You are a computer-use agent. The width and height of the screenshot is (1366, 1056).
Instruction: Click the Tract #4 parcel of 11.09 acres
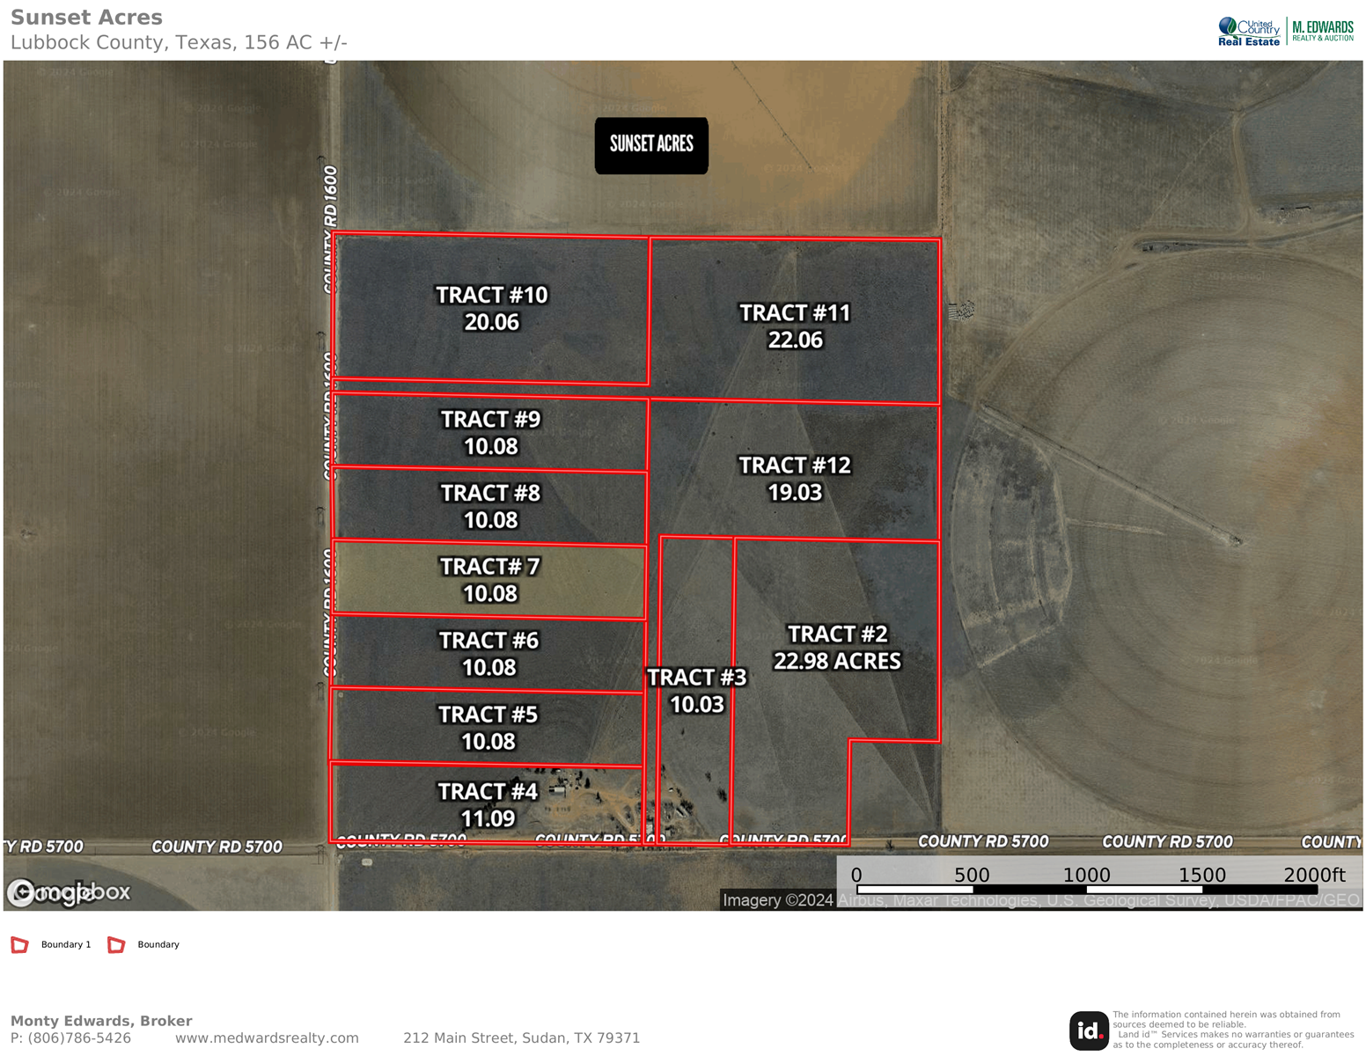(x=488, y=804)
